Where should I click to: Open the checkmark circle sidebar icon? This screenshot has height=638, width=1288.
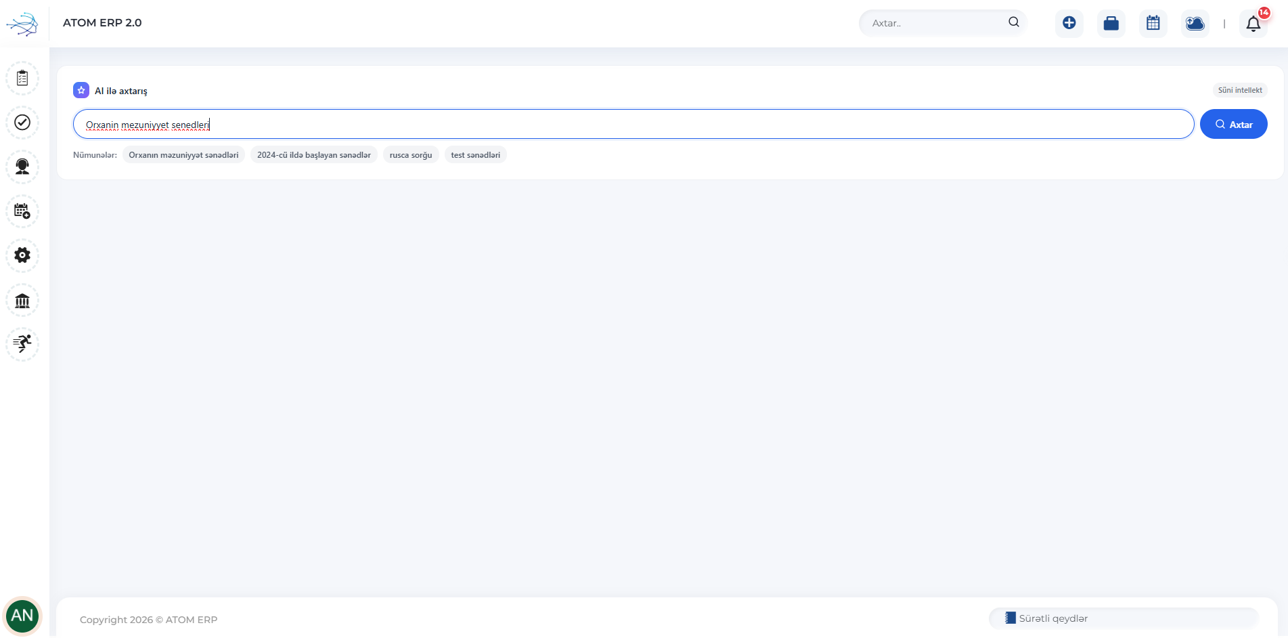coord(22,123)
